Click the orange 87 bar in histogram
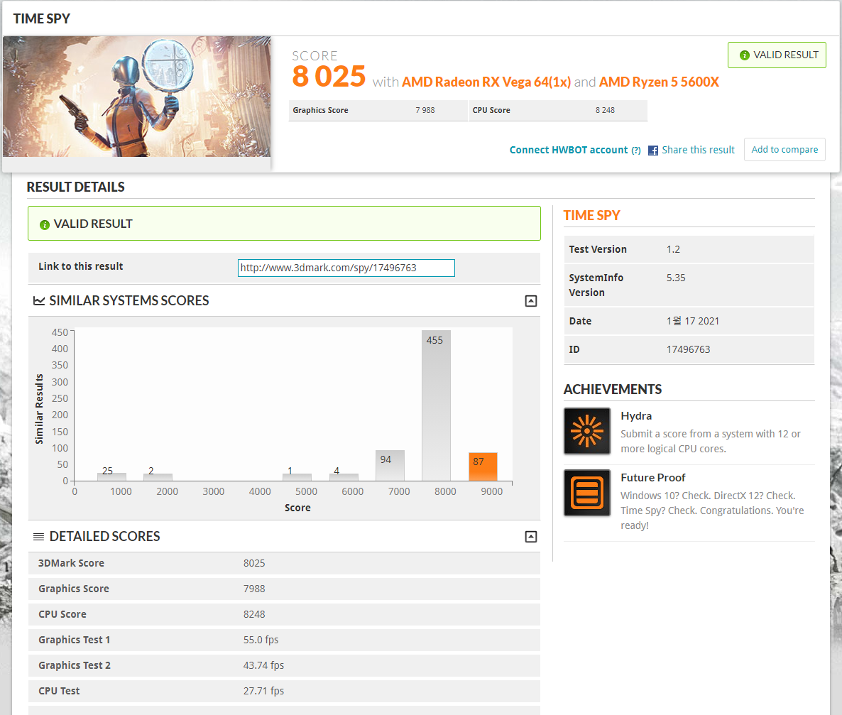 pos(483,466)
